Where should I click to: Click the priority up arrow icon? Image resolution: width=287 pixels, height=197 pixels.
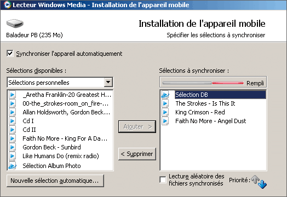point(255,179)
